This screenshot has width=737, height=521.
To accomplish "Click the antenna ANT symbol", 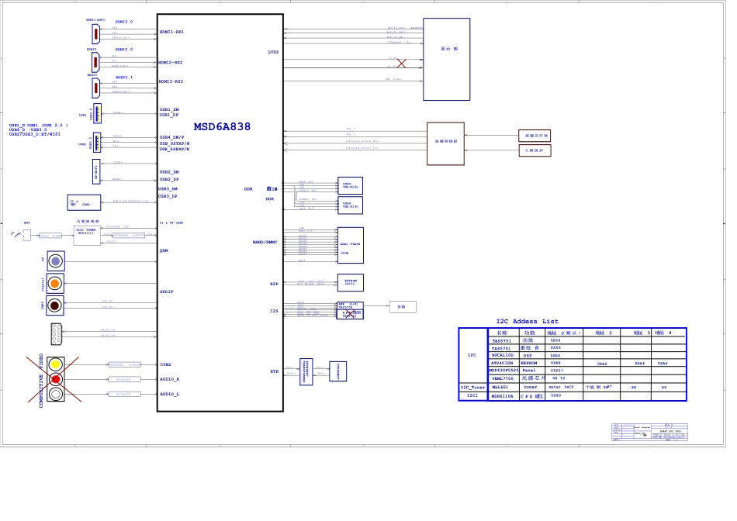I will tap(26, 233).
